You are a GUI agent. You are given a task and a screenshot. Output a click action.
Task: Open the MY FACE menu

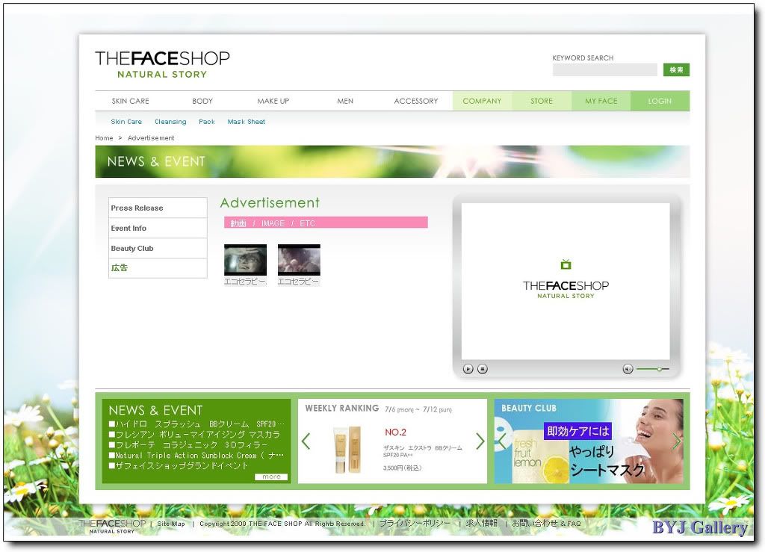(601, 101)
